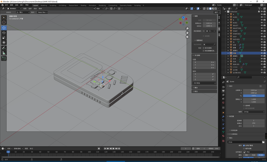Hide the START.001 object in viewport

coord(262,34)
